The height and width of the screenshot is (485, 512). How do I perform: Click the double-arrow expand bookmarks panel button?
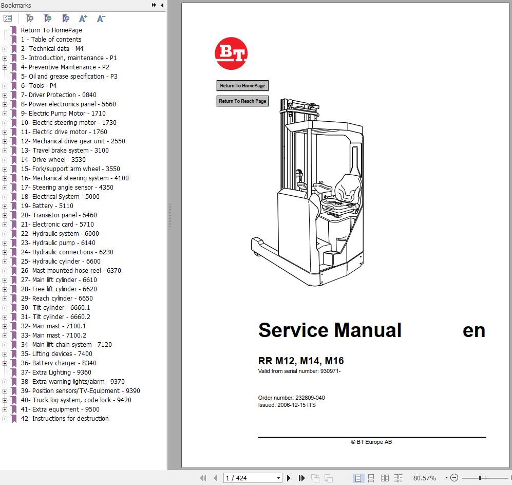click(x=154, y=5)
